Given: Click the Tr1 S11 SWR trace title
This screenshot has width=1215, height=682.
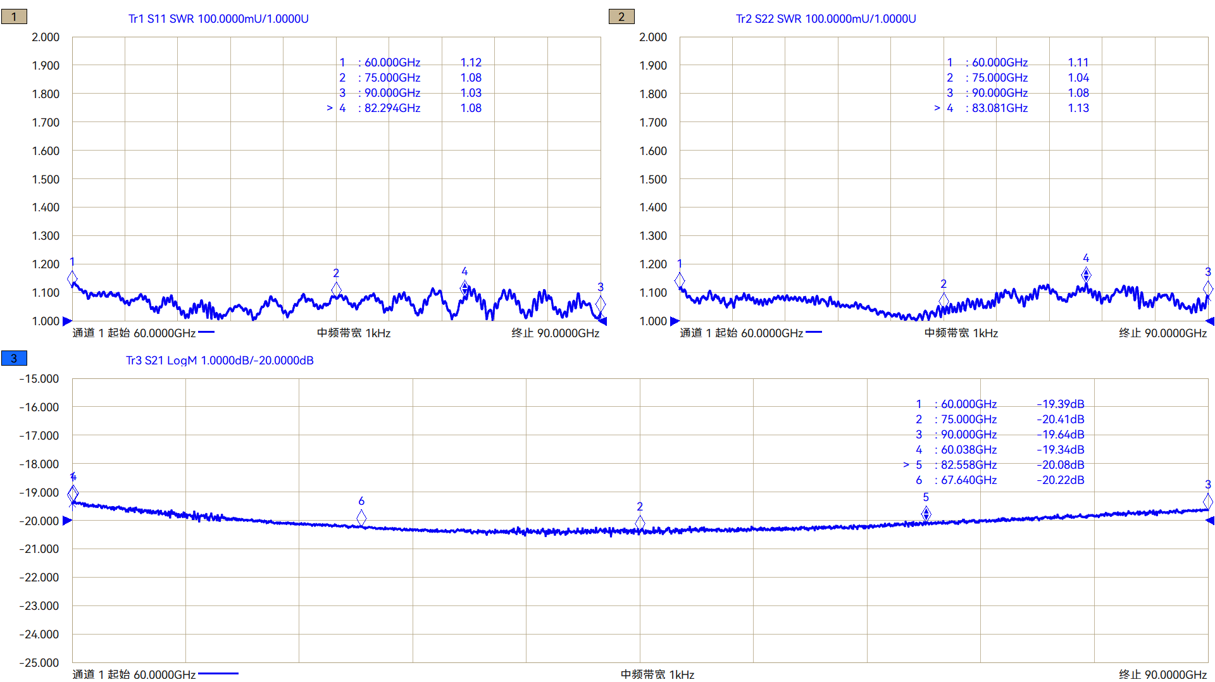Looking at the screenshot, I should (218, 19).
